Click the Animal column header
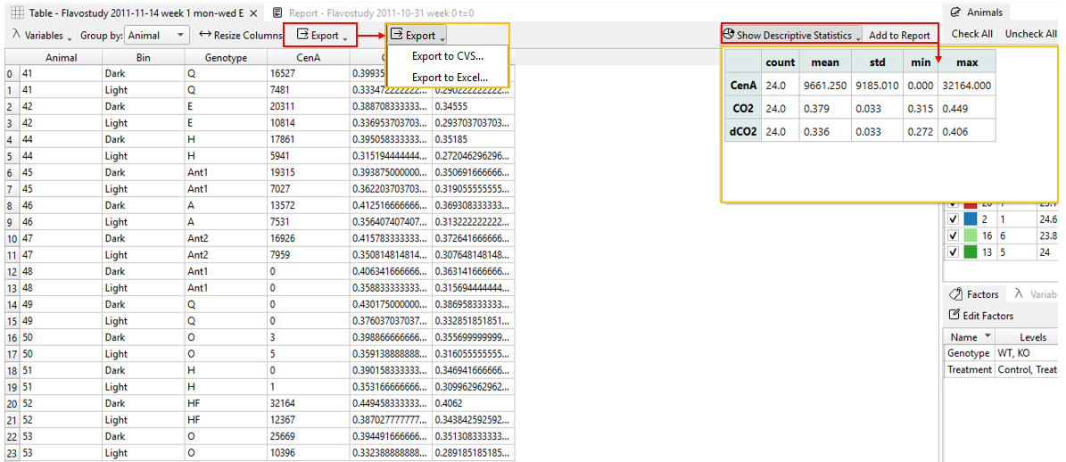The width and height of the screenshot is (1066, 462). (x=61, y=58)
